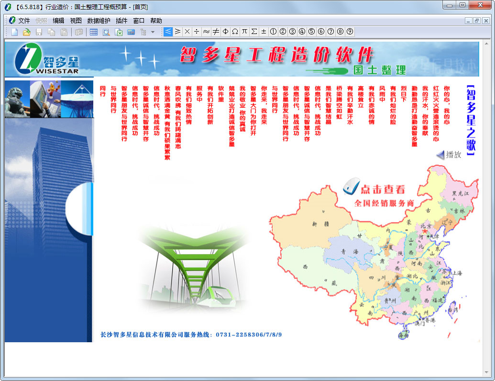Click the 播放 play button
This screenshot has height=381, width=495.
click(449, 155)
